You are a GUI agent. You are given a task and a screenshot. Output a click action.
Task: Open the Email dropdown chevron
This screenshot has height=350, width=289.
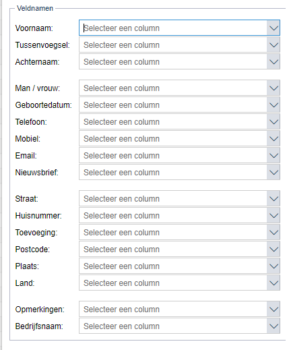(x=274, y=156)
